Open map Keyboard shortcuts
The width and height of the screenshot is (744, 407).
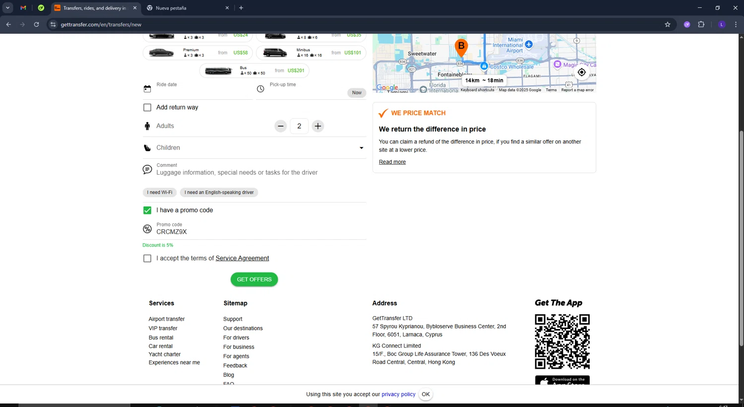coord(477,90)
